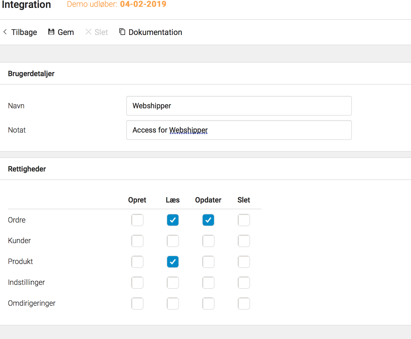This screenshot has height=339, width=411.
Task: Uncheck Læs permission for Ordre
Action: (x=173, y=220)
